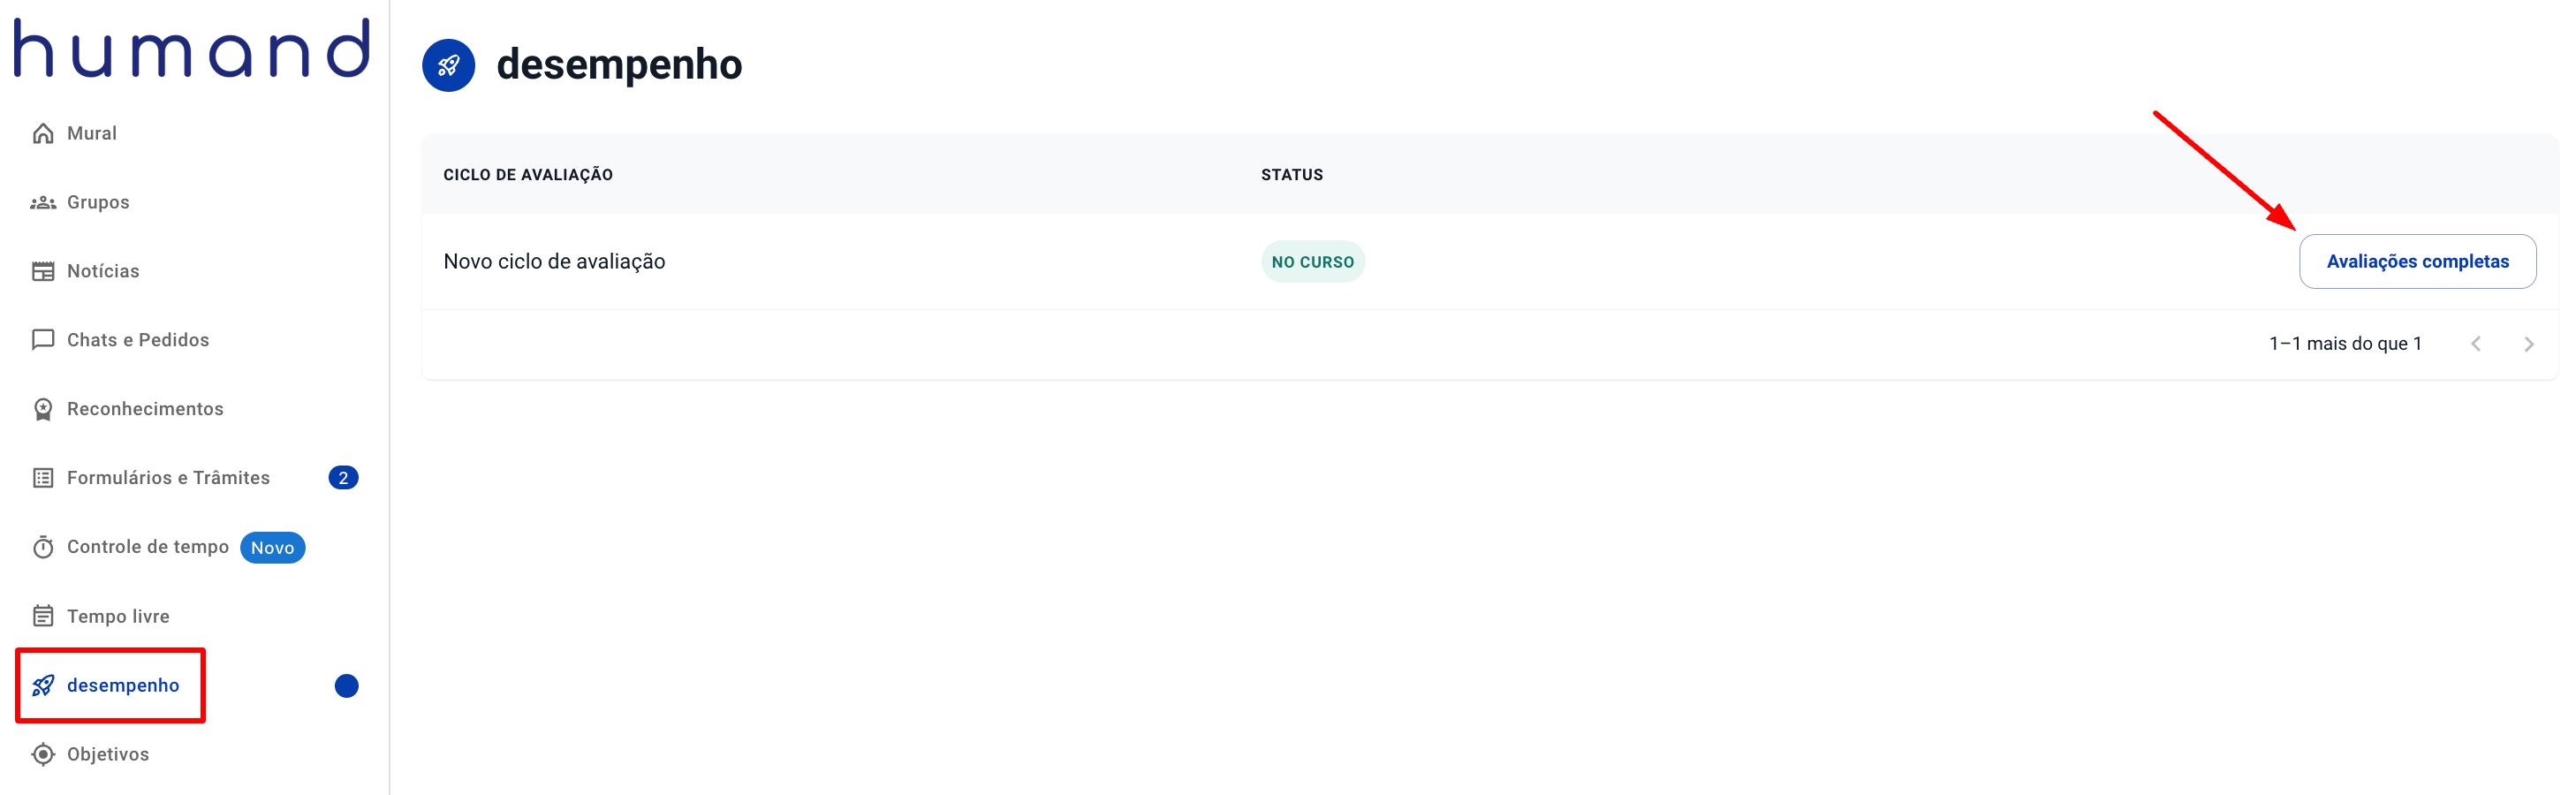Click the Reconhecimentos badge icon
The image size is (2576, 795).
pos(43,409)
